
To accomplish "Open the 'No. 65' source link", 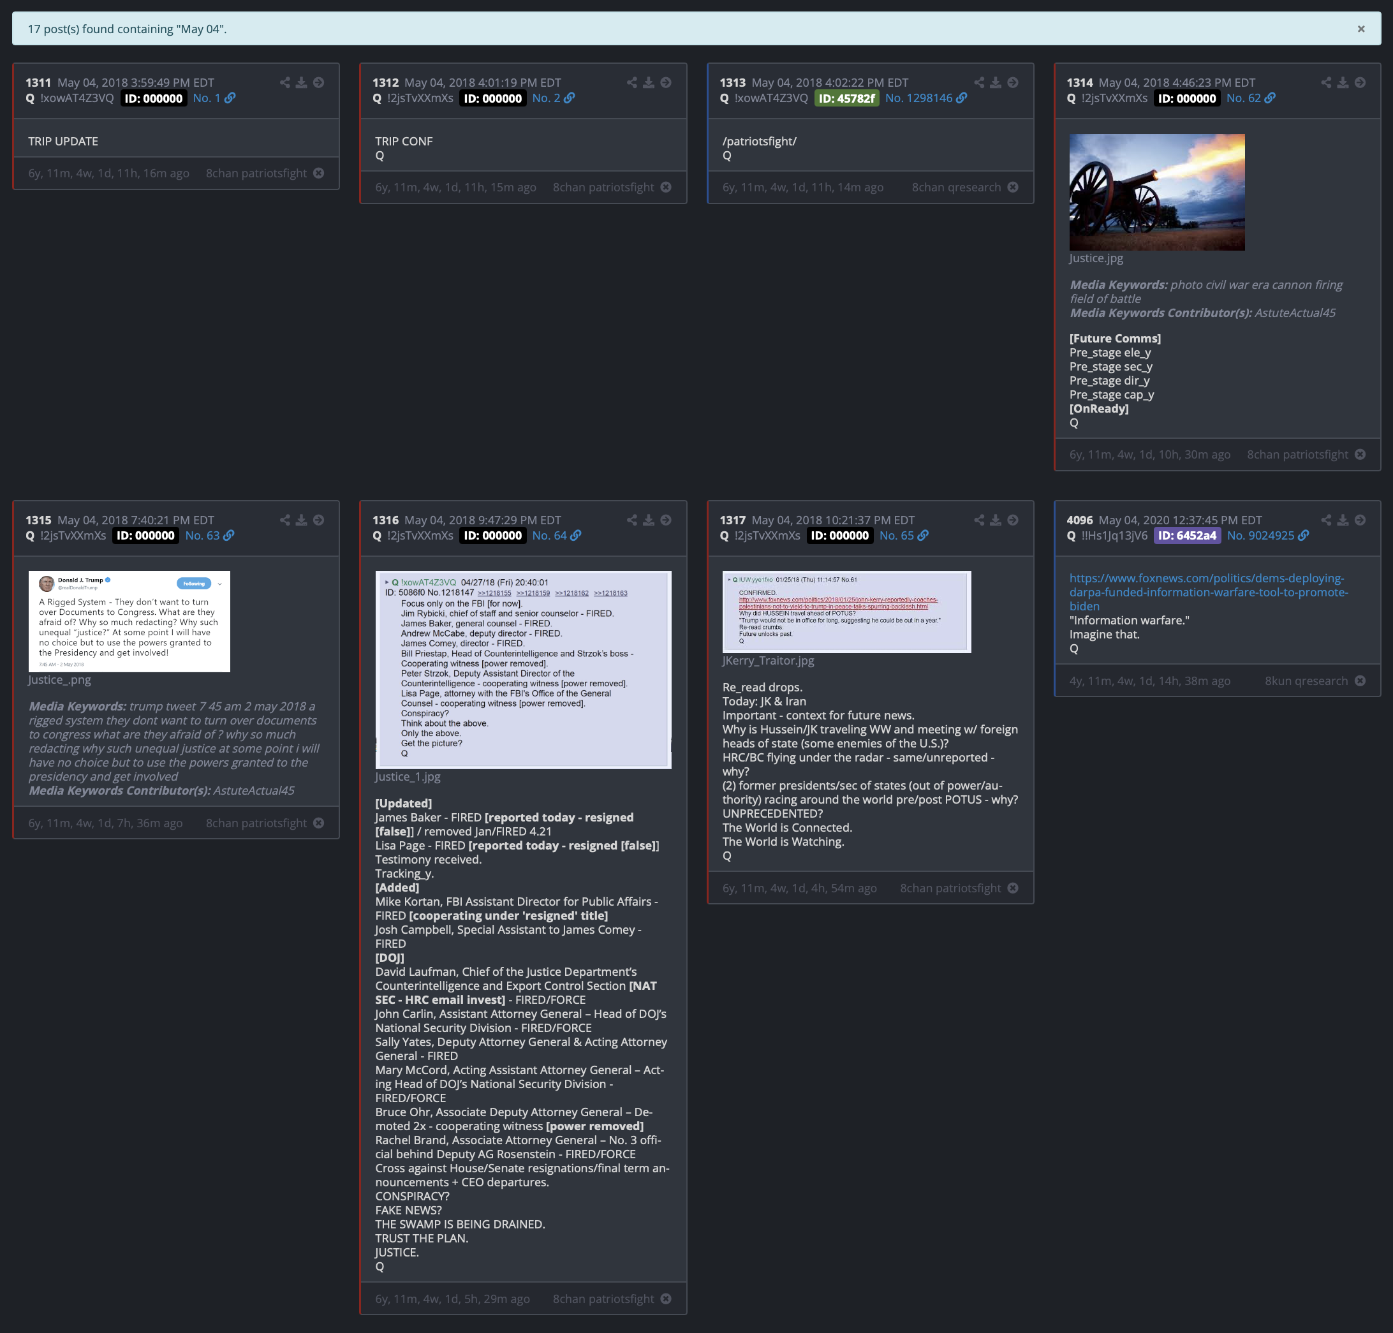I will coord(904,536).
